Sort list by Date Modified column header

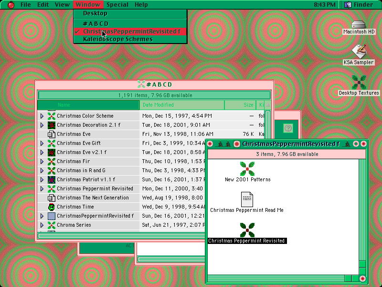(x=182, y=105)
